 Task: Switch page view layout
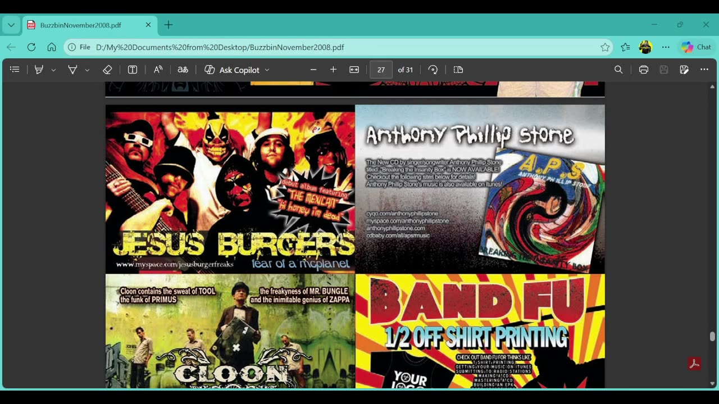pos(458,70)
